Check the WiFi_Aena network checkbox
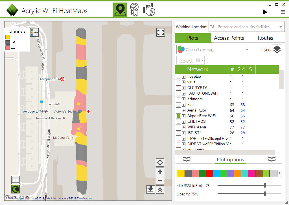289x205 pixels. coord(178,127)
